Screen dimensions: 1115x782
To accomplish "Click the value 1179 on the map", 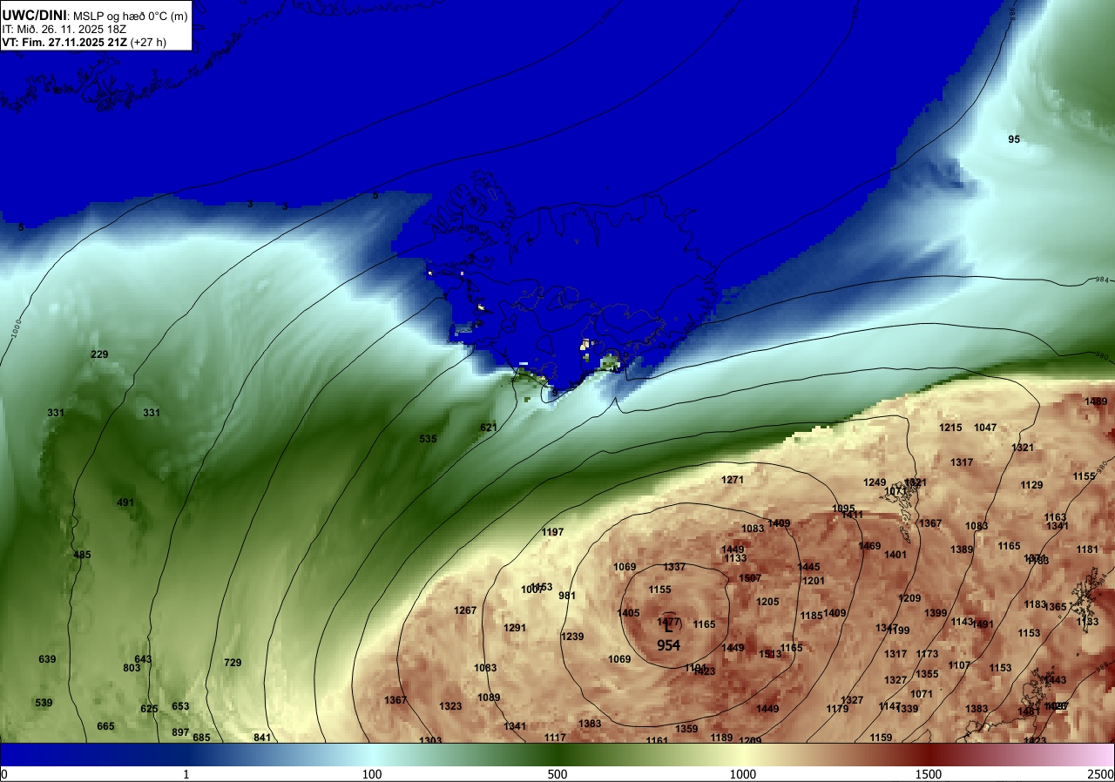I will coord(837,709).
